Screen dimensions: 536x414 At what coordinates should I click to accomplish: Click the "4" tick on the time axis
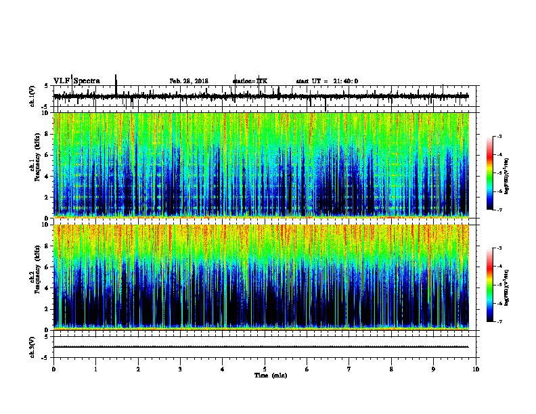click(x=223, y=369)
